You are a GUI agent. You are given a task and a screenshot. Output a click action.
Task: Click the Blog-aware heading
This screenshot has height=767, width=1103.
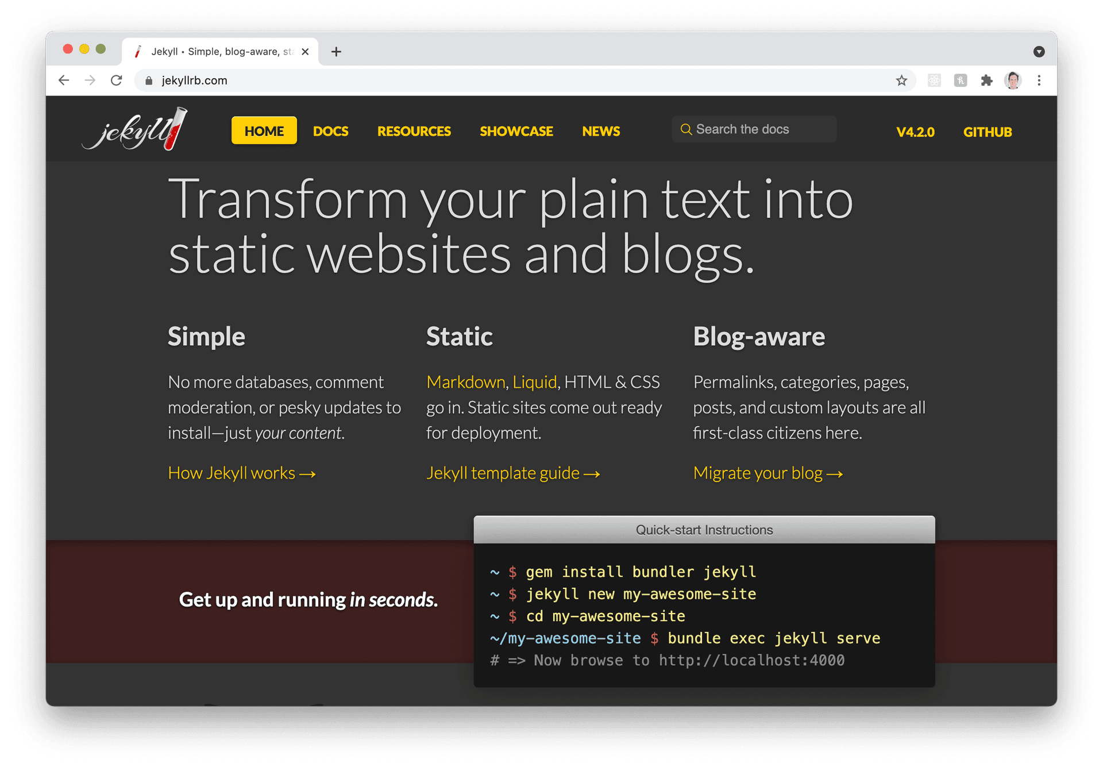pyautogui.click(x=759, y=337)
